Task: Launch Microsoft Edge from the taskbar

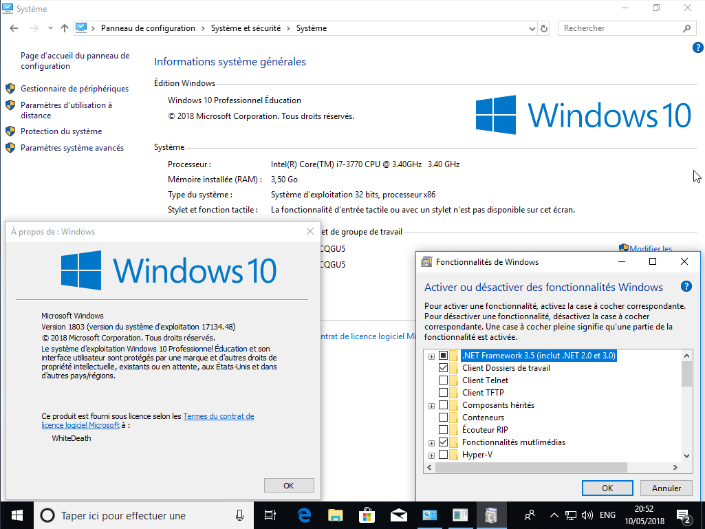Action: pos(304,515)
